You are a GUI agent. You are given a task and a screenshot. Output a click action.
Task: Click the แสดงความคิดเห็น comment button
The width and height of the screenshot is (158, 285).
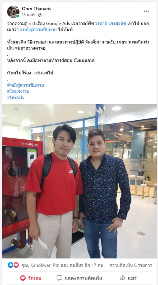coord(79,278)
